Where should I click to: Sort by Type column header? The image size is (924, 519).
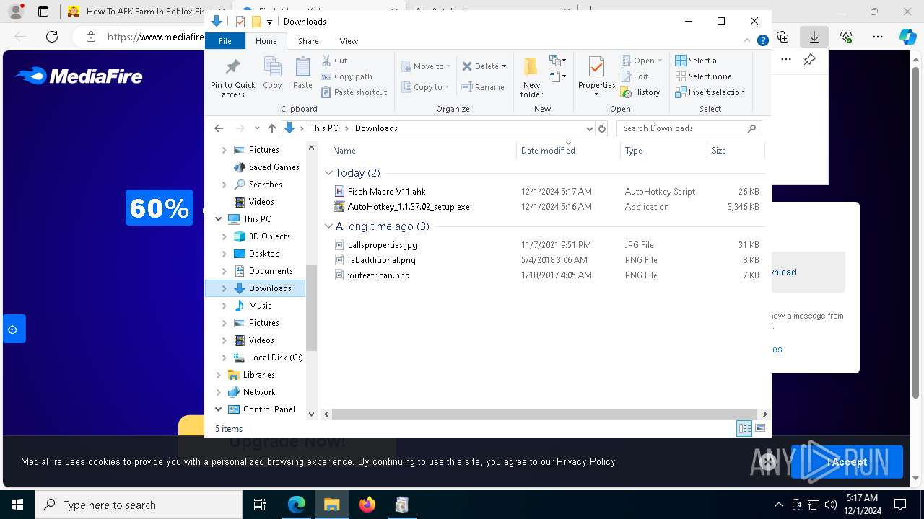click(x=663, y=151)
